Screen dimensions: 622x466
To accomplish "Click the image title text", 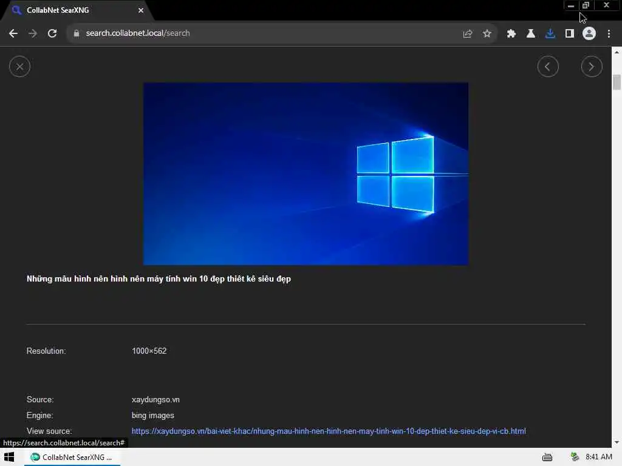I will (159, 279).
